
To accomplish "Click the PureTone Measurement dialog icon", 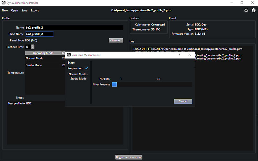I will click(69, 55).
